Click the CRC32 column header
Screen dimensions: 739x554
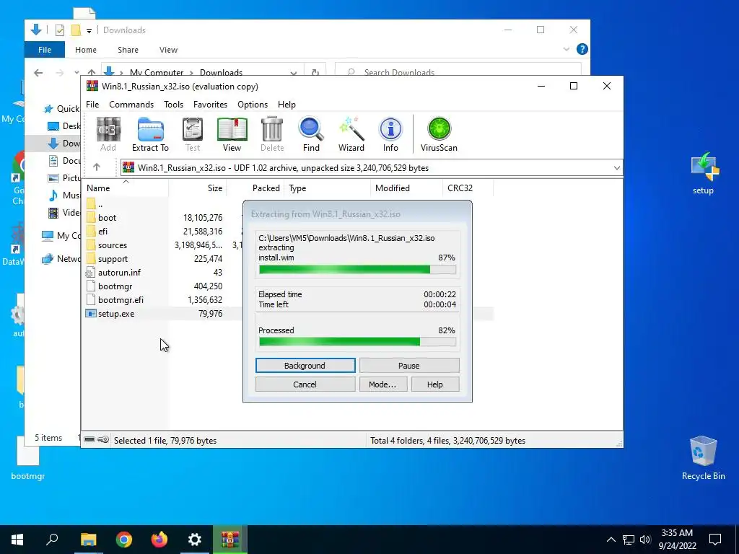pyautogui.click(x=468, y=188)
